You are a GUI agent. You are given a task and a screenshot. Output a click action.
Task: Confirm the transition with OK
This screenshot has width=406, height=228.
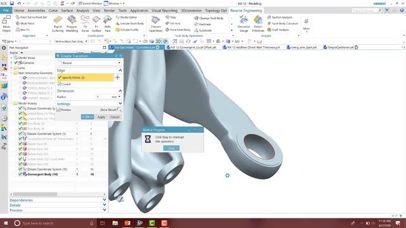point(88,117)
